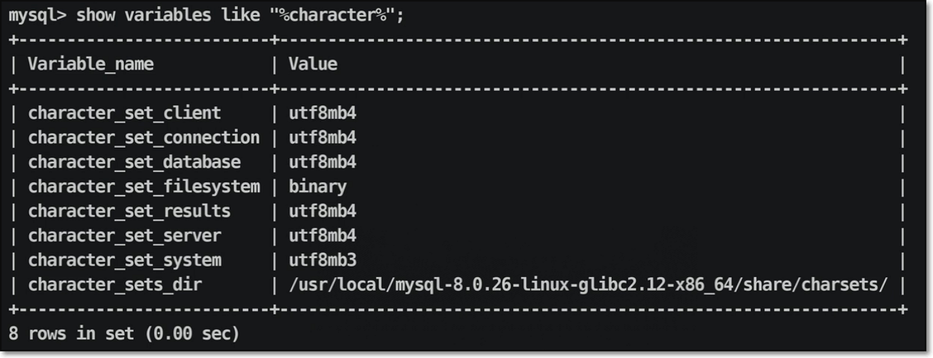The height and width of the screenshot is (358, 933).
Task: Click the utf8mb4 value for character_set_client
Action: coord(322,113)
